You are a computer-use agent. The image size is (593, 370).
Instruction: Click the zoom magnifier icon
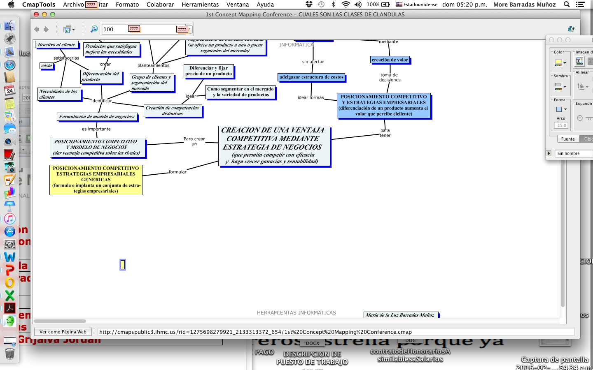coord(94,29)
